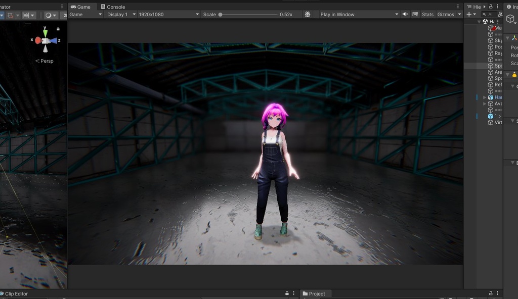The height and width of the screenshot is (299, 518).
Task: Click the Hierarchy add (+) button
Action: click(x=469, y=15)
